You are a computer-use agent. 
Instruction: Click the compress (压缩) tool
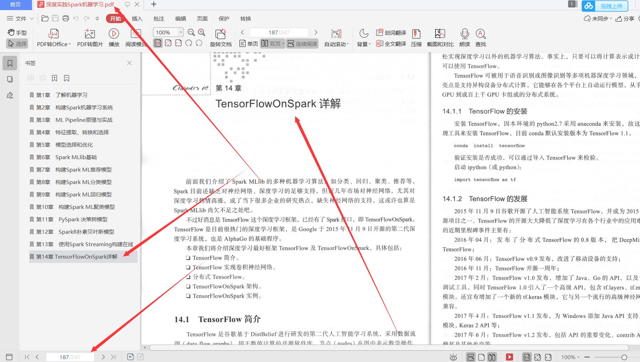[x=416, y=38]
